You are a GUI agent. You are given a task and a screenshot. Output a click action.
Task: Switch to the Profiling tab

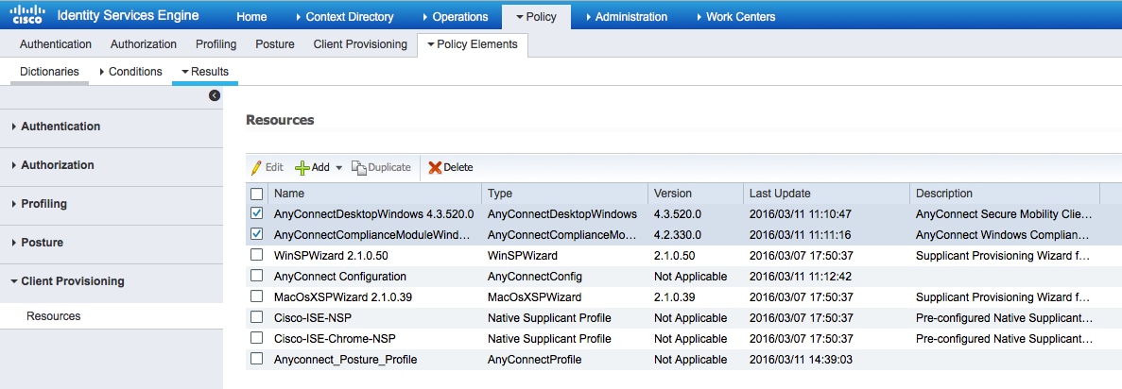click(x=216, y=44)
